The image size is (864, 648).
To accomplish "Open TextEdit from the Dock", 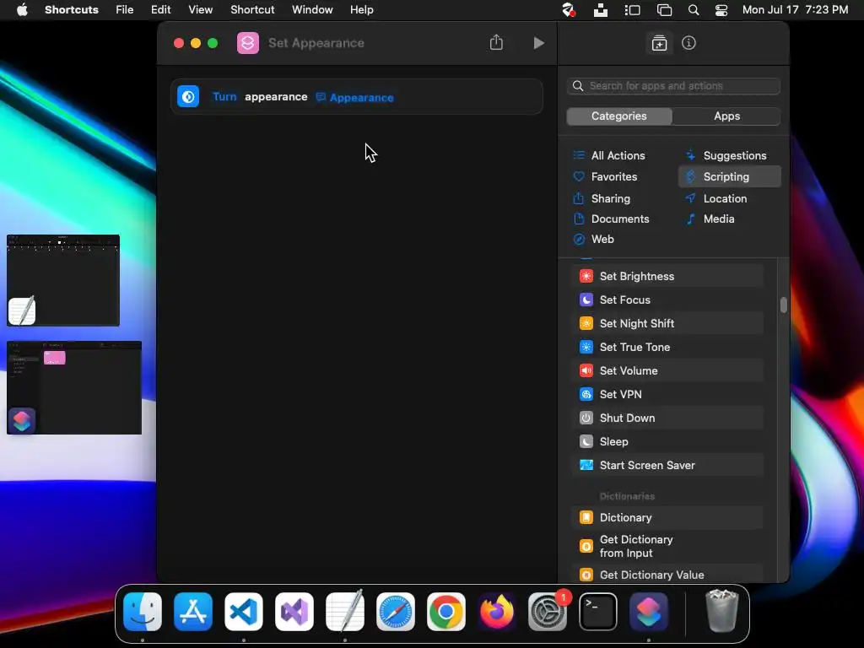I will click(345, 612).
